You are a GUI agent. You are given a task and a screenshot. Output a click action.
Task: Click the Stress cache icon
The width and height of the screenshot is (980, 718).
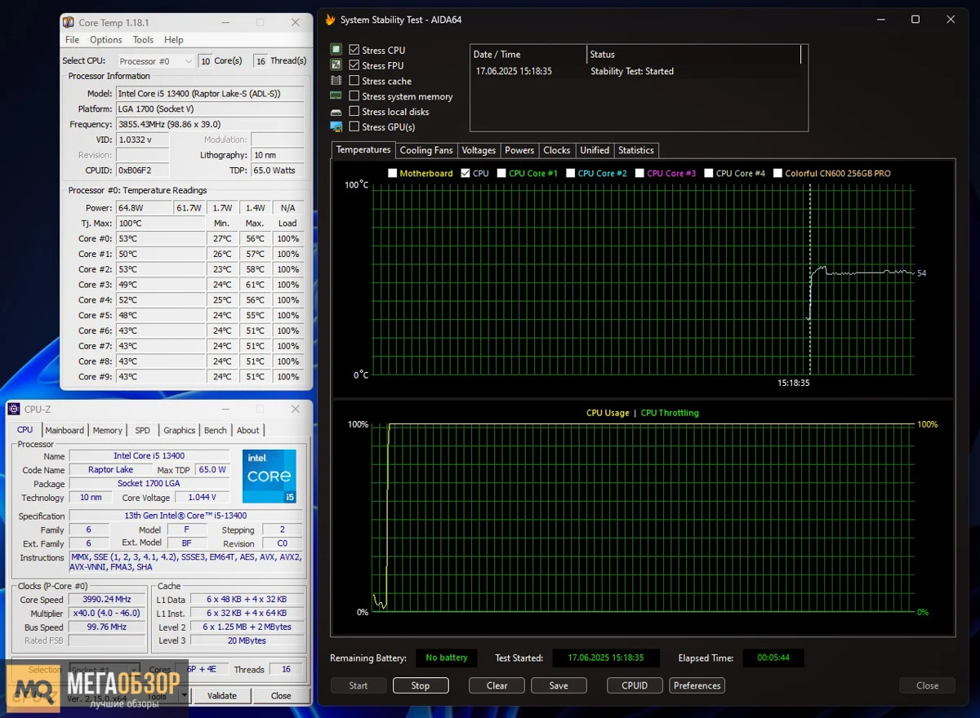[x=336, y=81]
